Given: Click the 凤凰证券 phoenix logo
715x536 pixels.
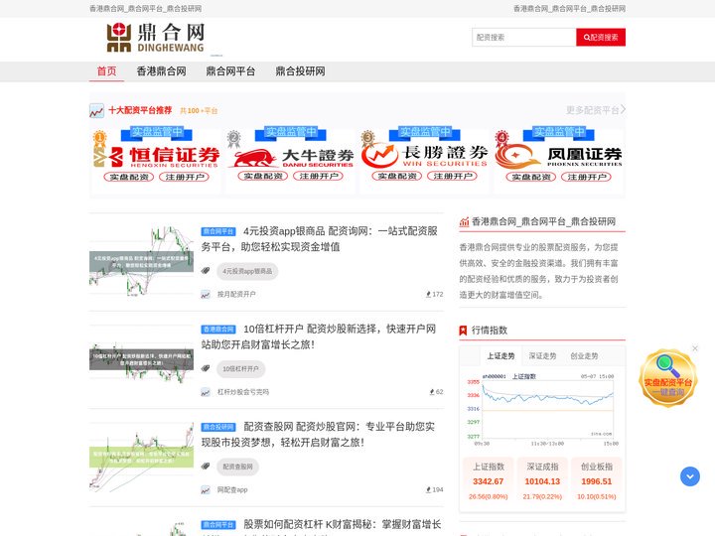Looking at the screenshot, I should pyautogui.click(x=558, y=157).
